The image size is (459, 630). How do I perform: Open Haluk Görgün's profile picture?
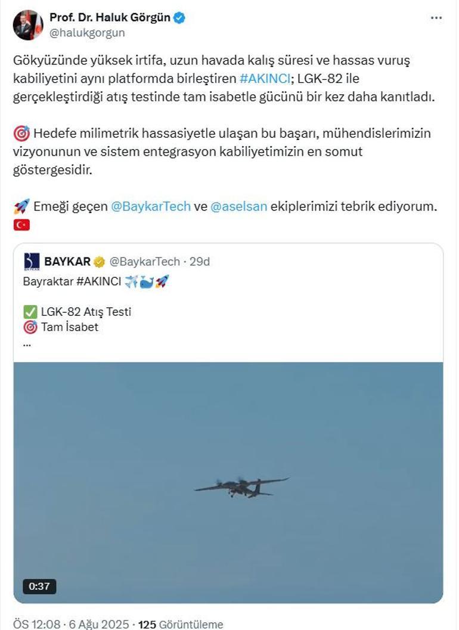pos(26,23)
